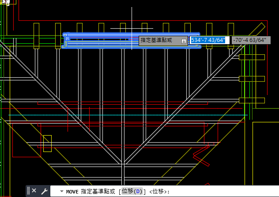Click the 指定基準點或 dynamic prompt tooltip
This screenshot has width=279, height=197.
[x=163, y=40]
